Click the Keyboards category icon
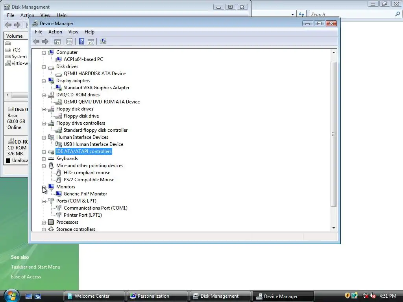403x302 pixels. click(x=51, y=158)
